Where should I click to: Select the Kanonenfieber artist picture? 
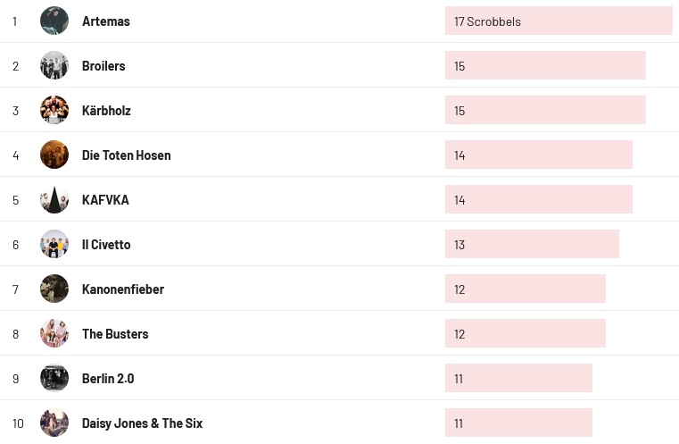point(54,289)
